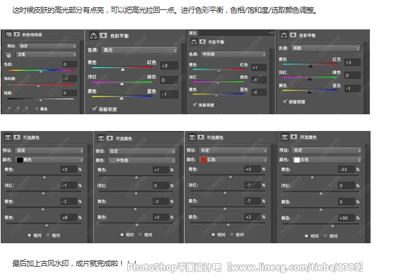400x280 pixels.
Task: Open the 色调 dropdown showing 中间调
Action: pyautogui.click(x=233, y=54)
